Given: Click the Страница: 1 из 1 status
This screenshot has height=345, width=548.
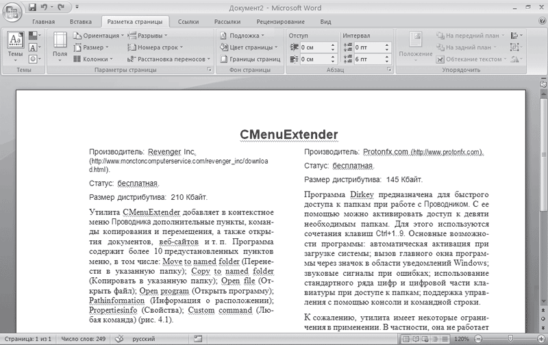Looking at the screenshot, I should 27,339.
